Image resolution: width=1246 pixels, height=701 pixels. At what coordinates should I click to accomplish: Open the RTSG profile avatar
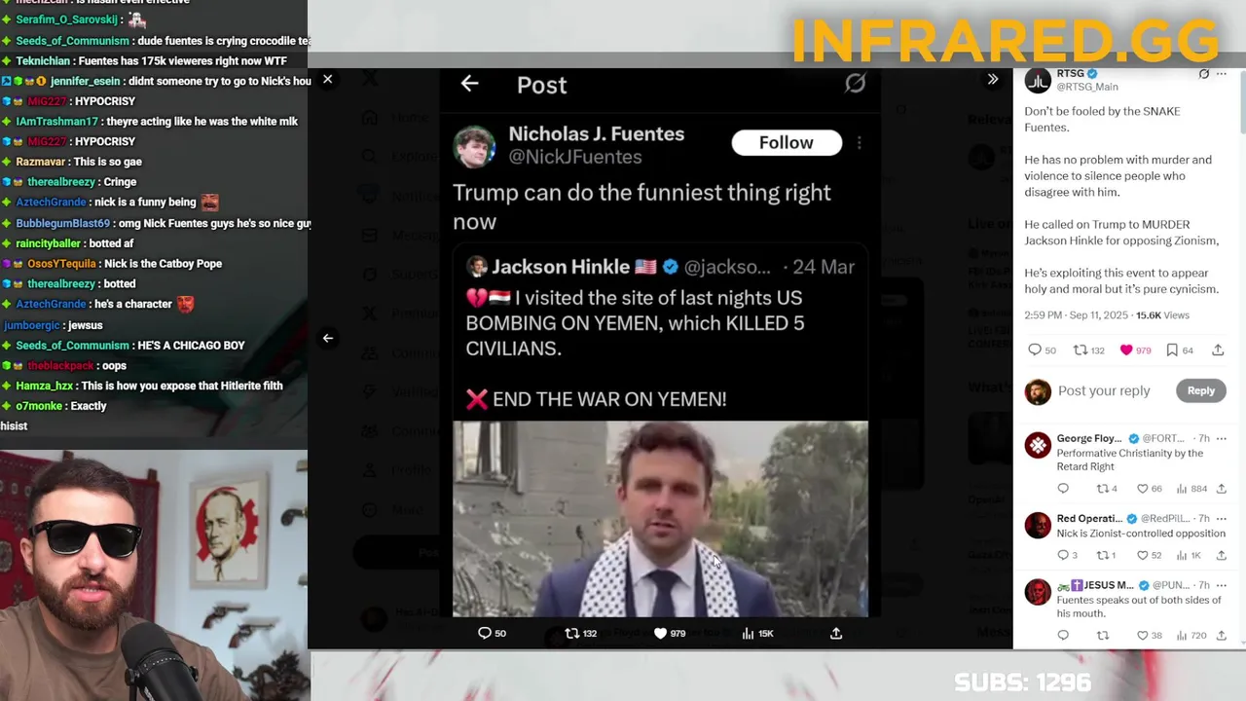click(1038, 82)
